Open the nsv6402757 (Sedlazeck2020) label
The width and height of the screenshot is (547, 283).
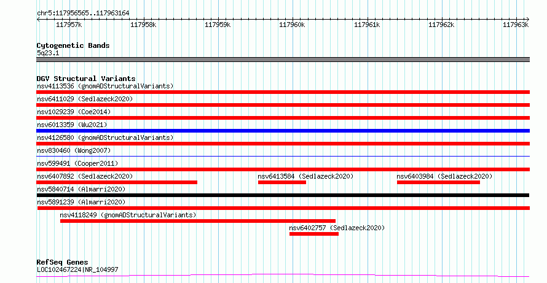pos(337,228)
